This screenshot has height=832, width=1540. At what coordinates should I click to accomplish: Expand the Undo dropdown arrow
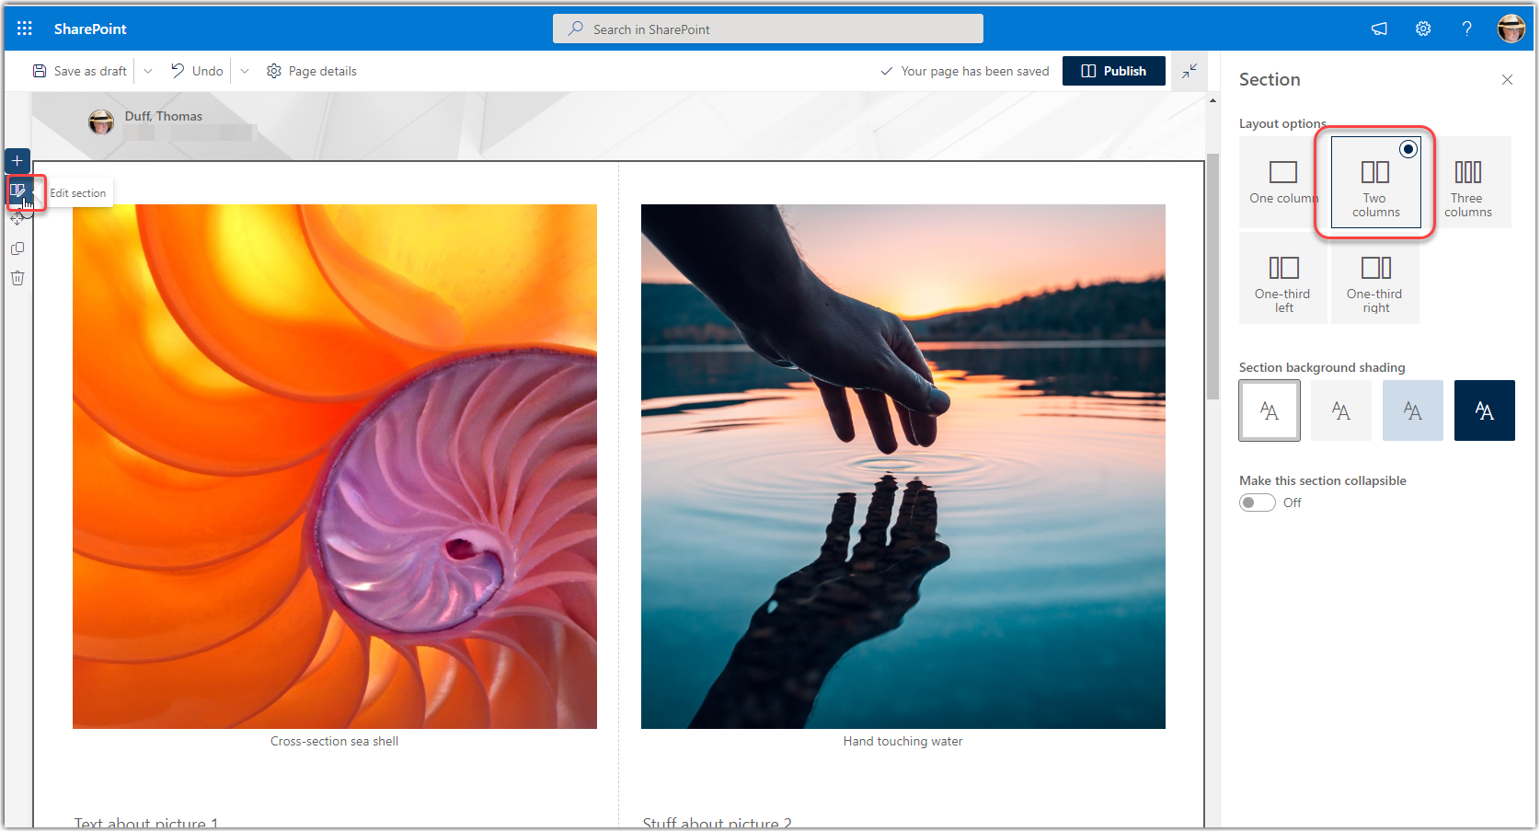245,71
